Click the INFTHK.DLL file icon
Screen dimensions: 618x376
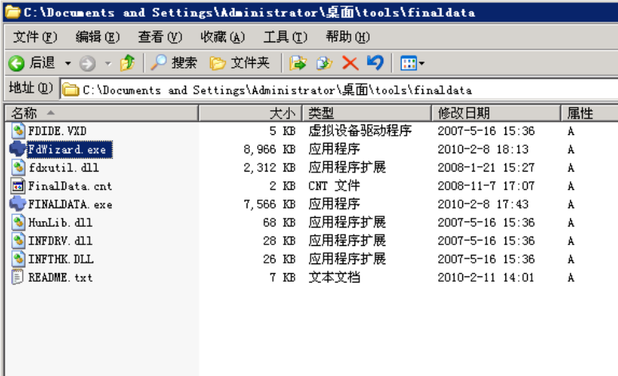pyautogui.click(x=18, y=259)
